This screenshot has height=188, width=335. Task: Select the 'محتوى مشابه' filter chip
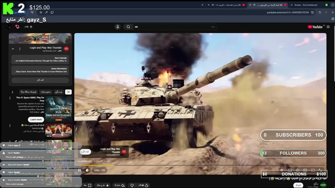(x=46, y=92)
